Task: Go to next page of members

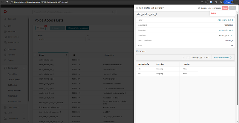Action: click(188, 57)
